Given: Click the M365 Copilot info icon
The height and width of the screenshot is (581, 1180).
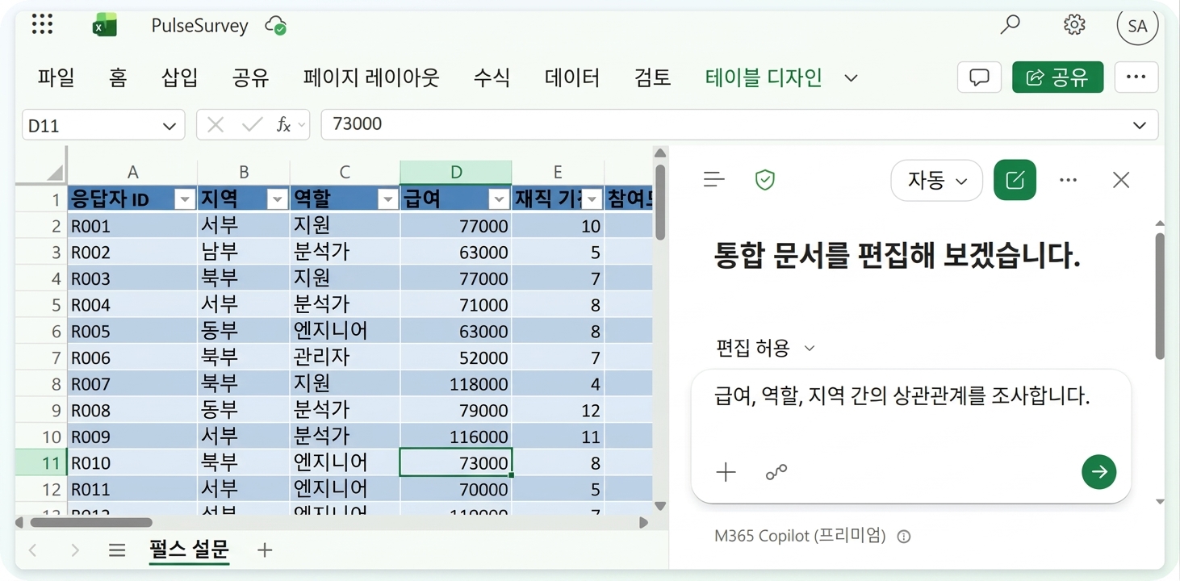Looking at the screenshot, I should (x=904, y=536).
